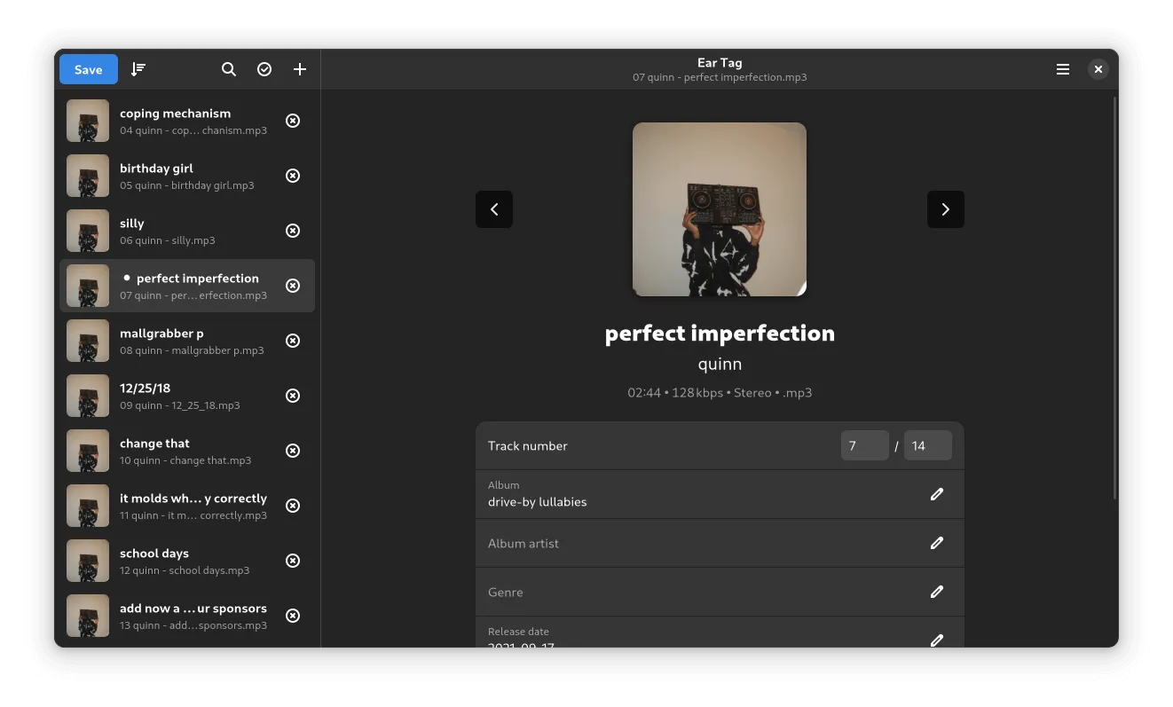Image resolution: width=1173 pixels, height=707 pixels.
Task: Remove perfect imperfection from the list
Action: tap(293, 286)
